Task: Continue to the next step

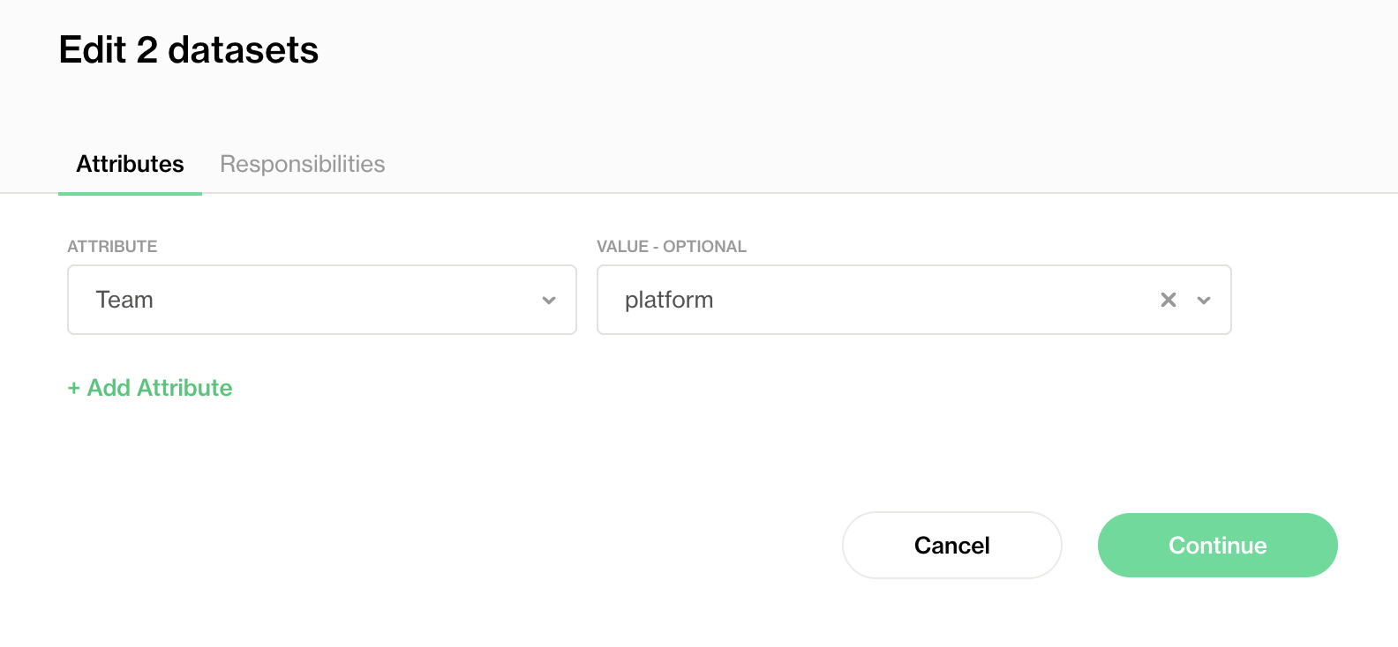Action: coord(1218,546)
